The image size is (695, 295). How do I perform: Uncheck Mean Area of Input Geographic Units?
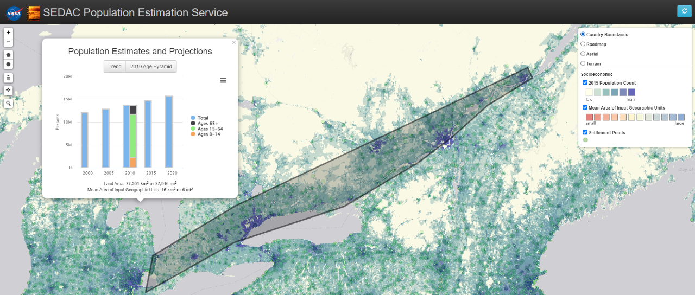click(585, 108)
